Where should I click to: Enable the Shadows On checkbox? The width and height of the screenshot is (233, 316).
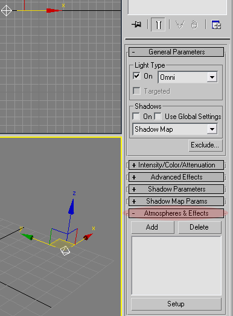[x=136, y=116]
